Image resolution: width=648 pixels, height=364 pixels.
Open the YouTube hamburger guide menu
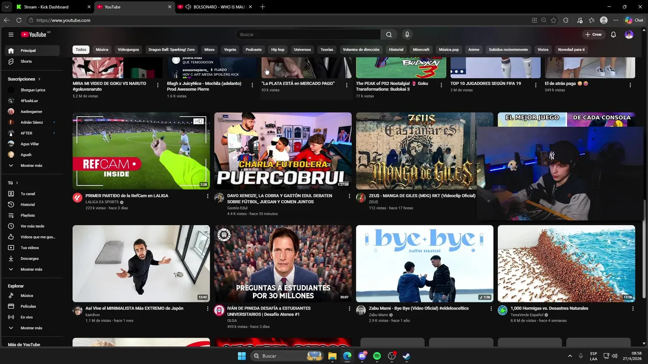pyautogui.click(x=11, y=34)
